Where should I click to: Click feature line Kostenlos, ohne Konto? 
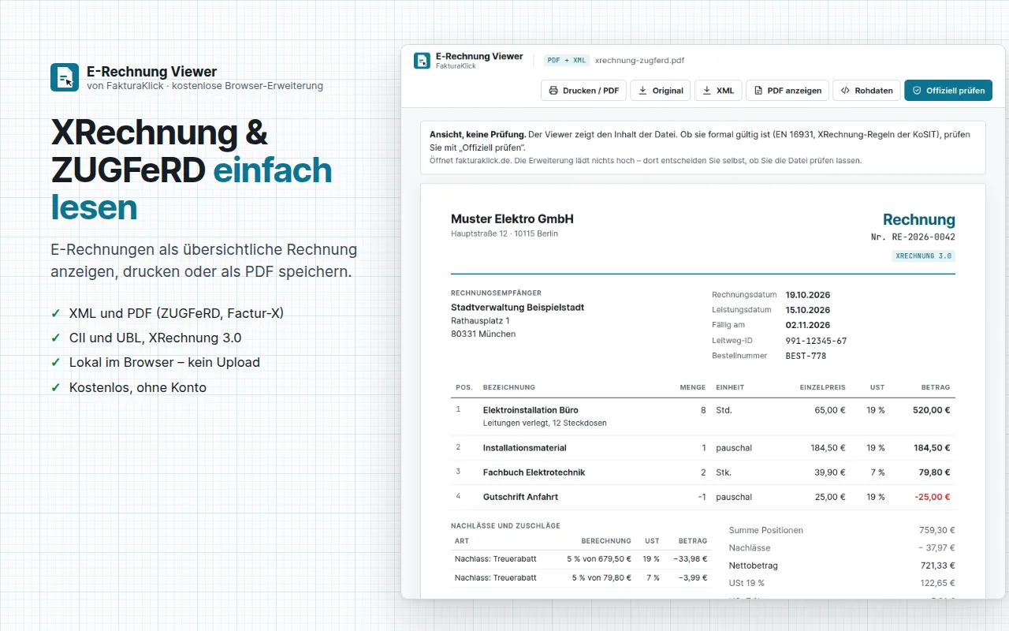[x=138, y=387]
